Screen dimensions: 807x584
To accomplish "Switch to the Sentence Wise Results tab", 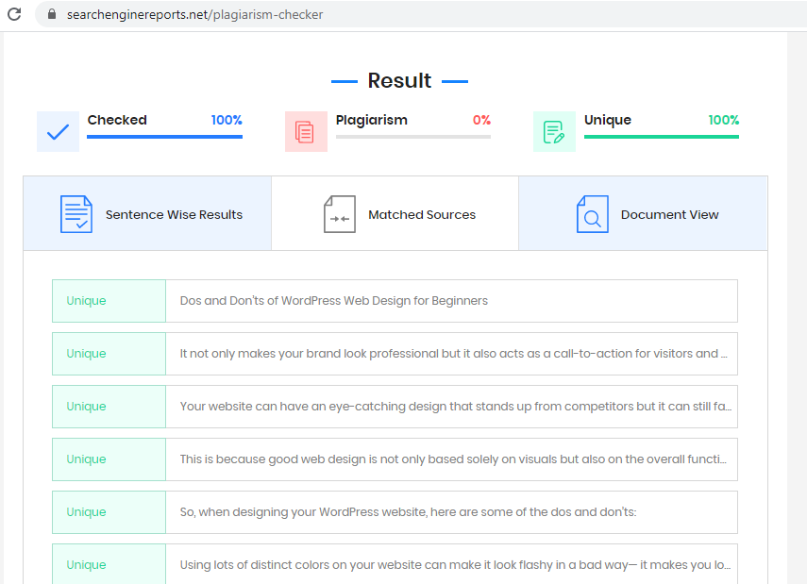I will pyautogui.click(x=147, y=213).
